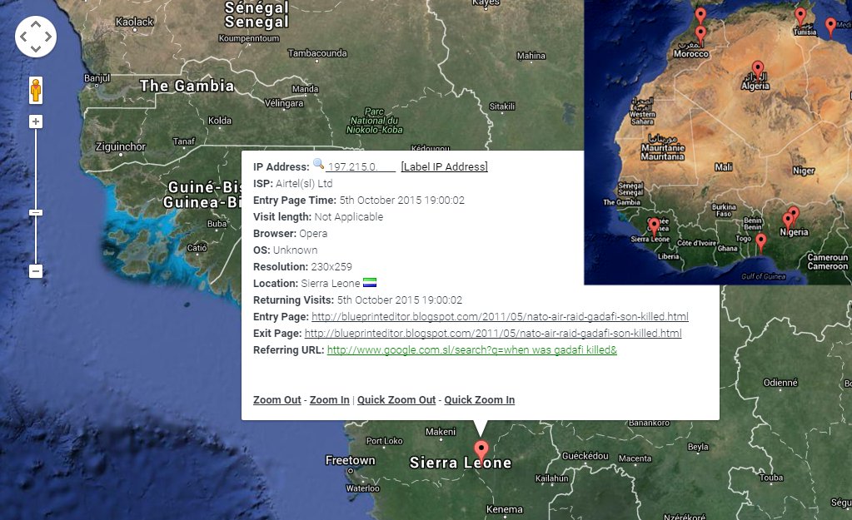Click the Tambacounda label on map

click(317, 53)
